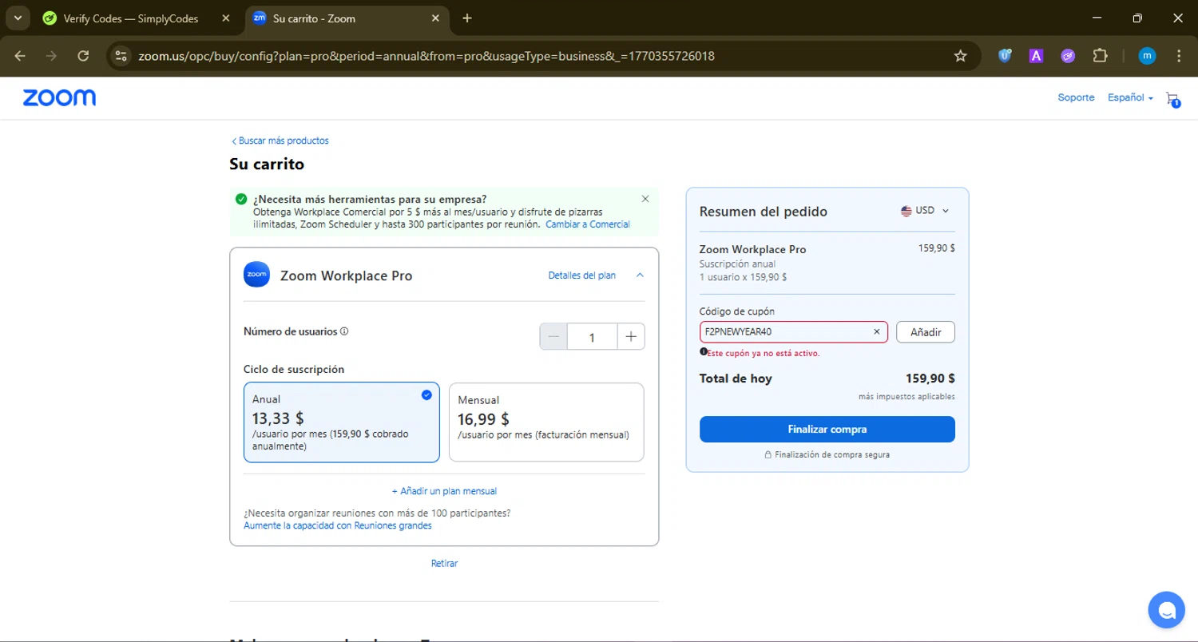Close the Verify Codes tab
1198x642 pixels.
pyautogui.click(x=226, y=18)
